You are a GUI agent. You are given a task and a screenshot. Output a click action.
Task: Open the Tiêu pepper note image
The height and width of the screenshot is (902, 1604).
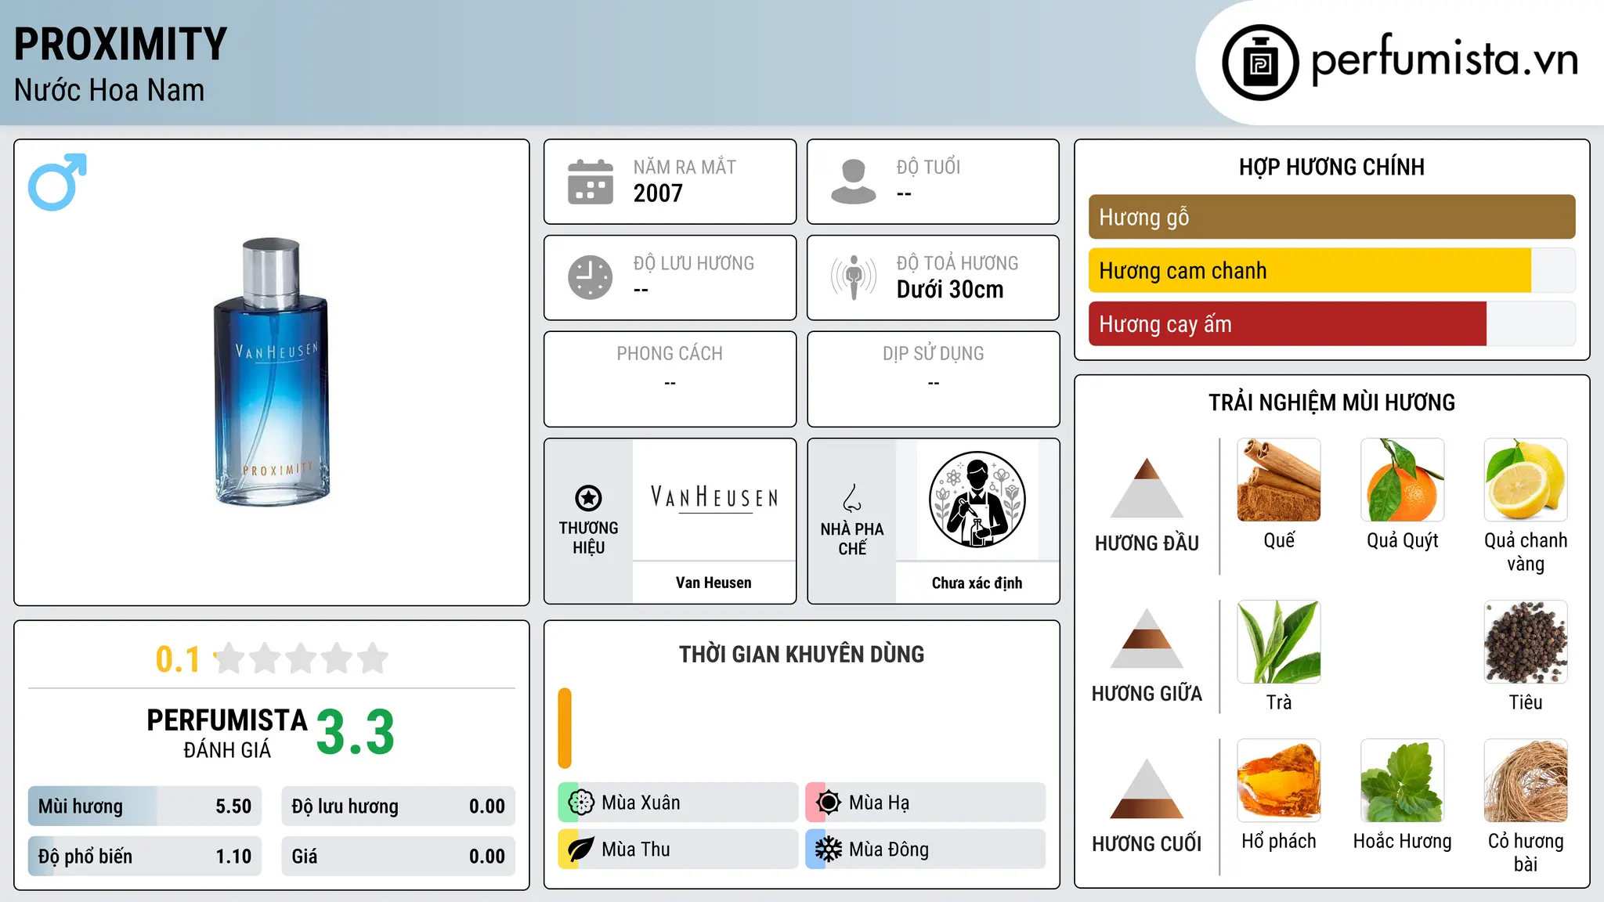pos(1526,642)
